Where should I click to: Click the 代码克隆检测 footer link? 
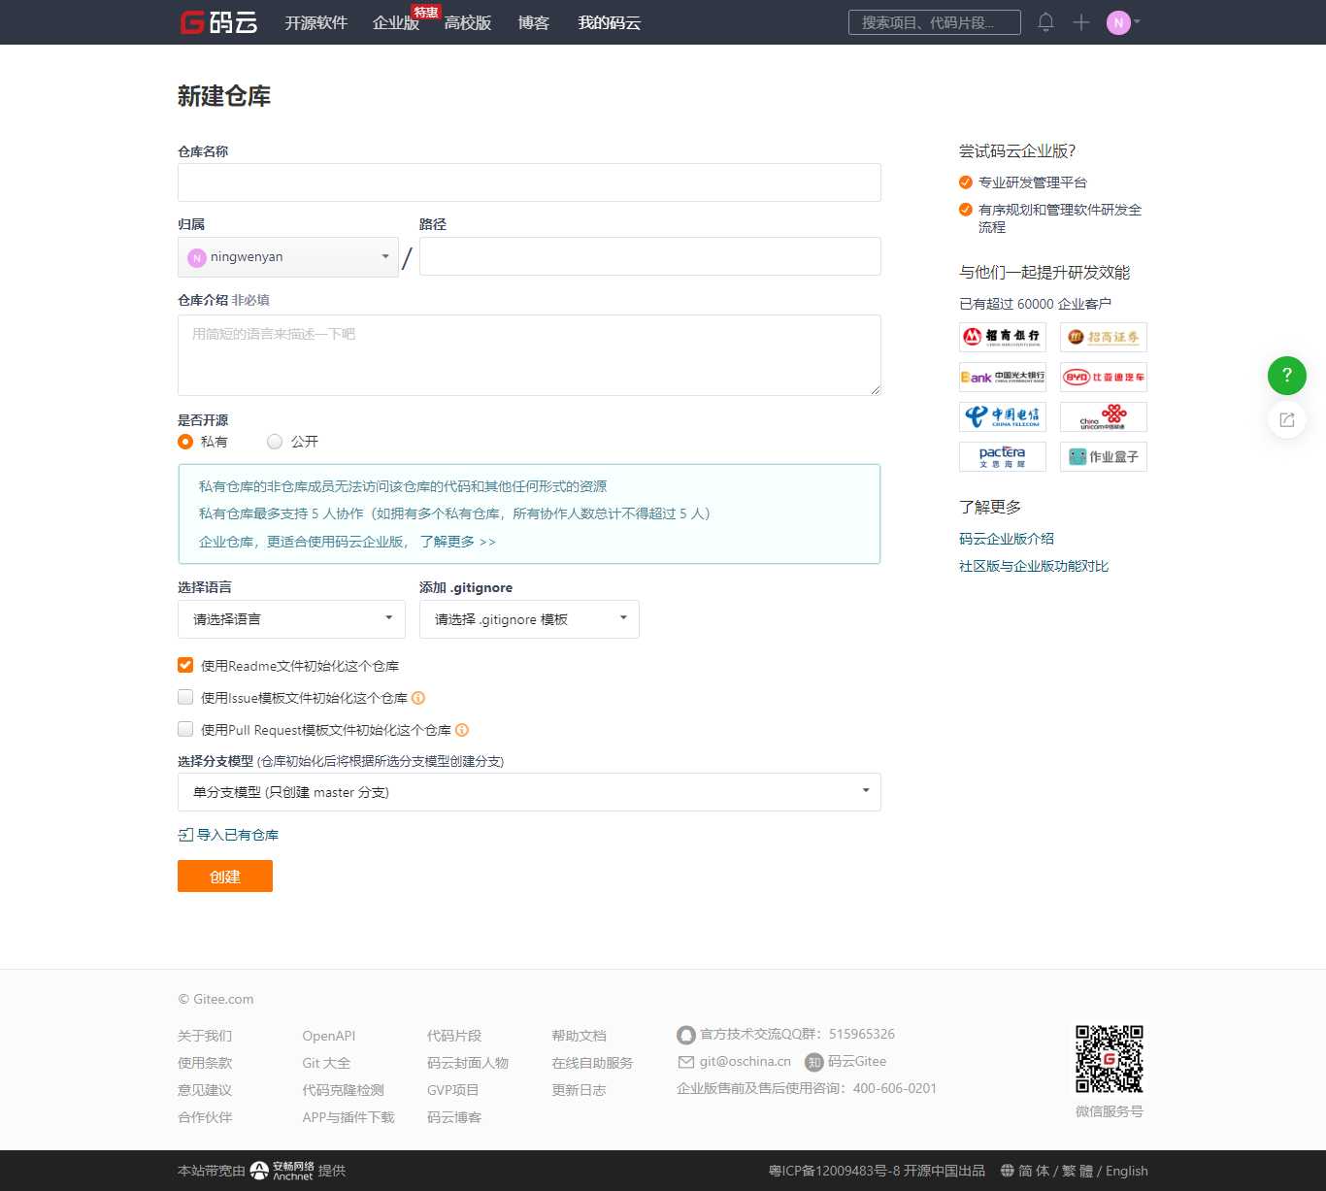[x=344, y=1090]
